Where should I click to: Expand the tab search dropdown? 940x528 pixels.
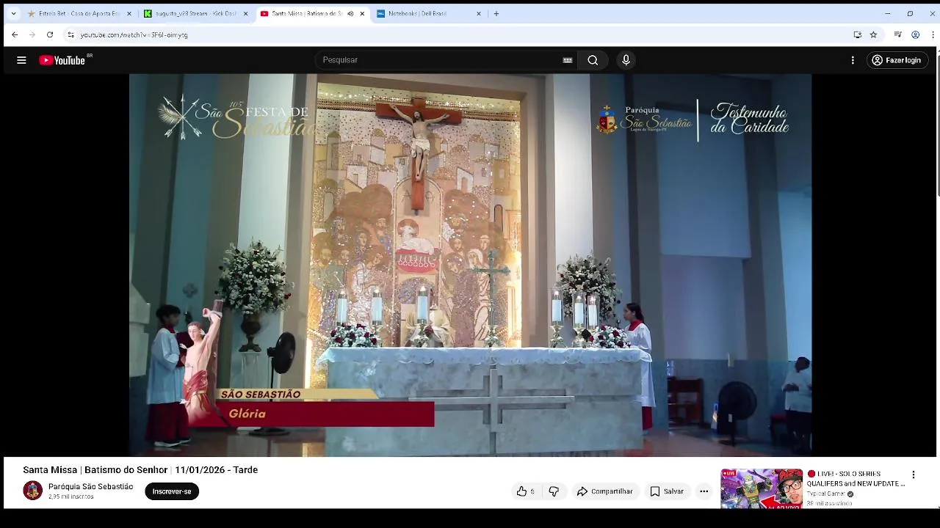tap(13, 13)
